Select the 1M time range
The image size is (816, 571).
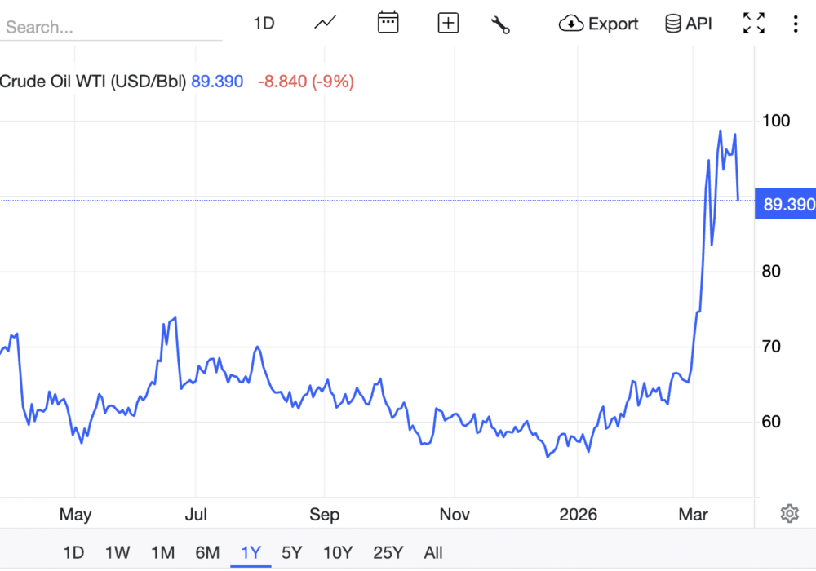click(x=163, y=552)
